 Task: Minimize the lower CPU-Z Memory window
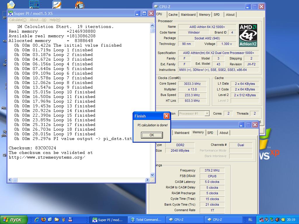241,125
